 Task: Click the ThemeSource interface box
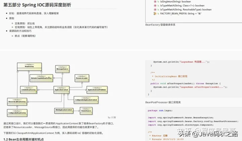[86, 111]
